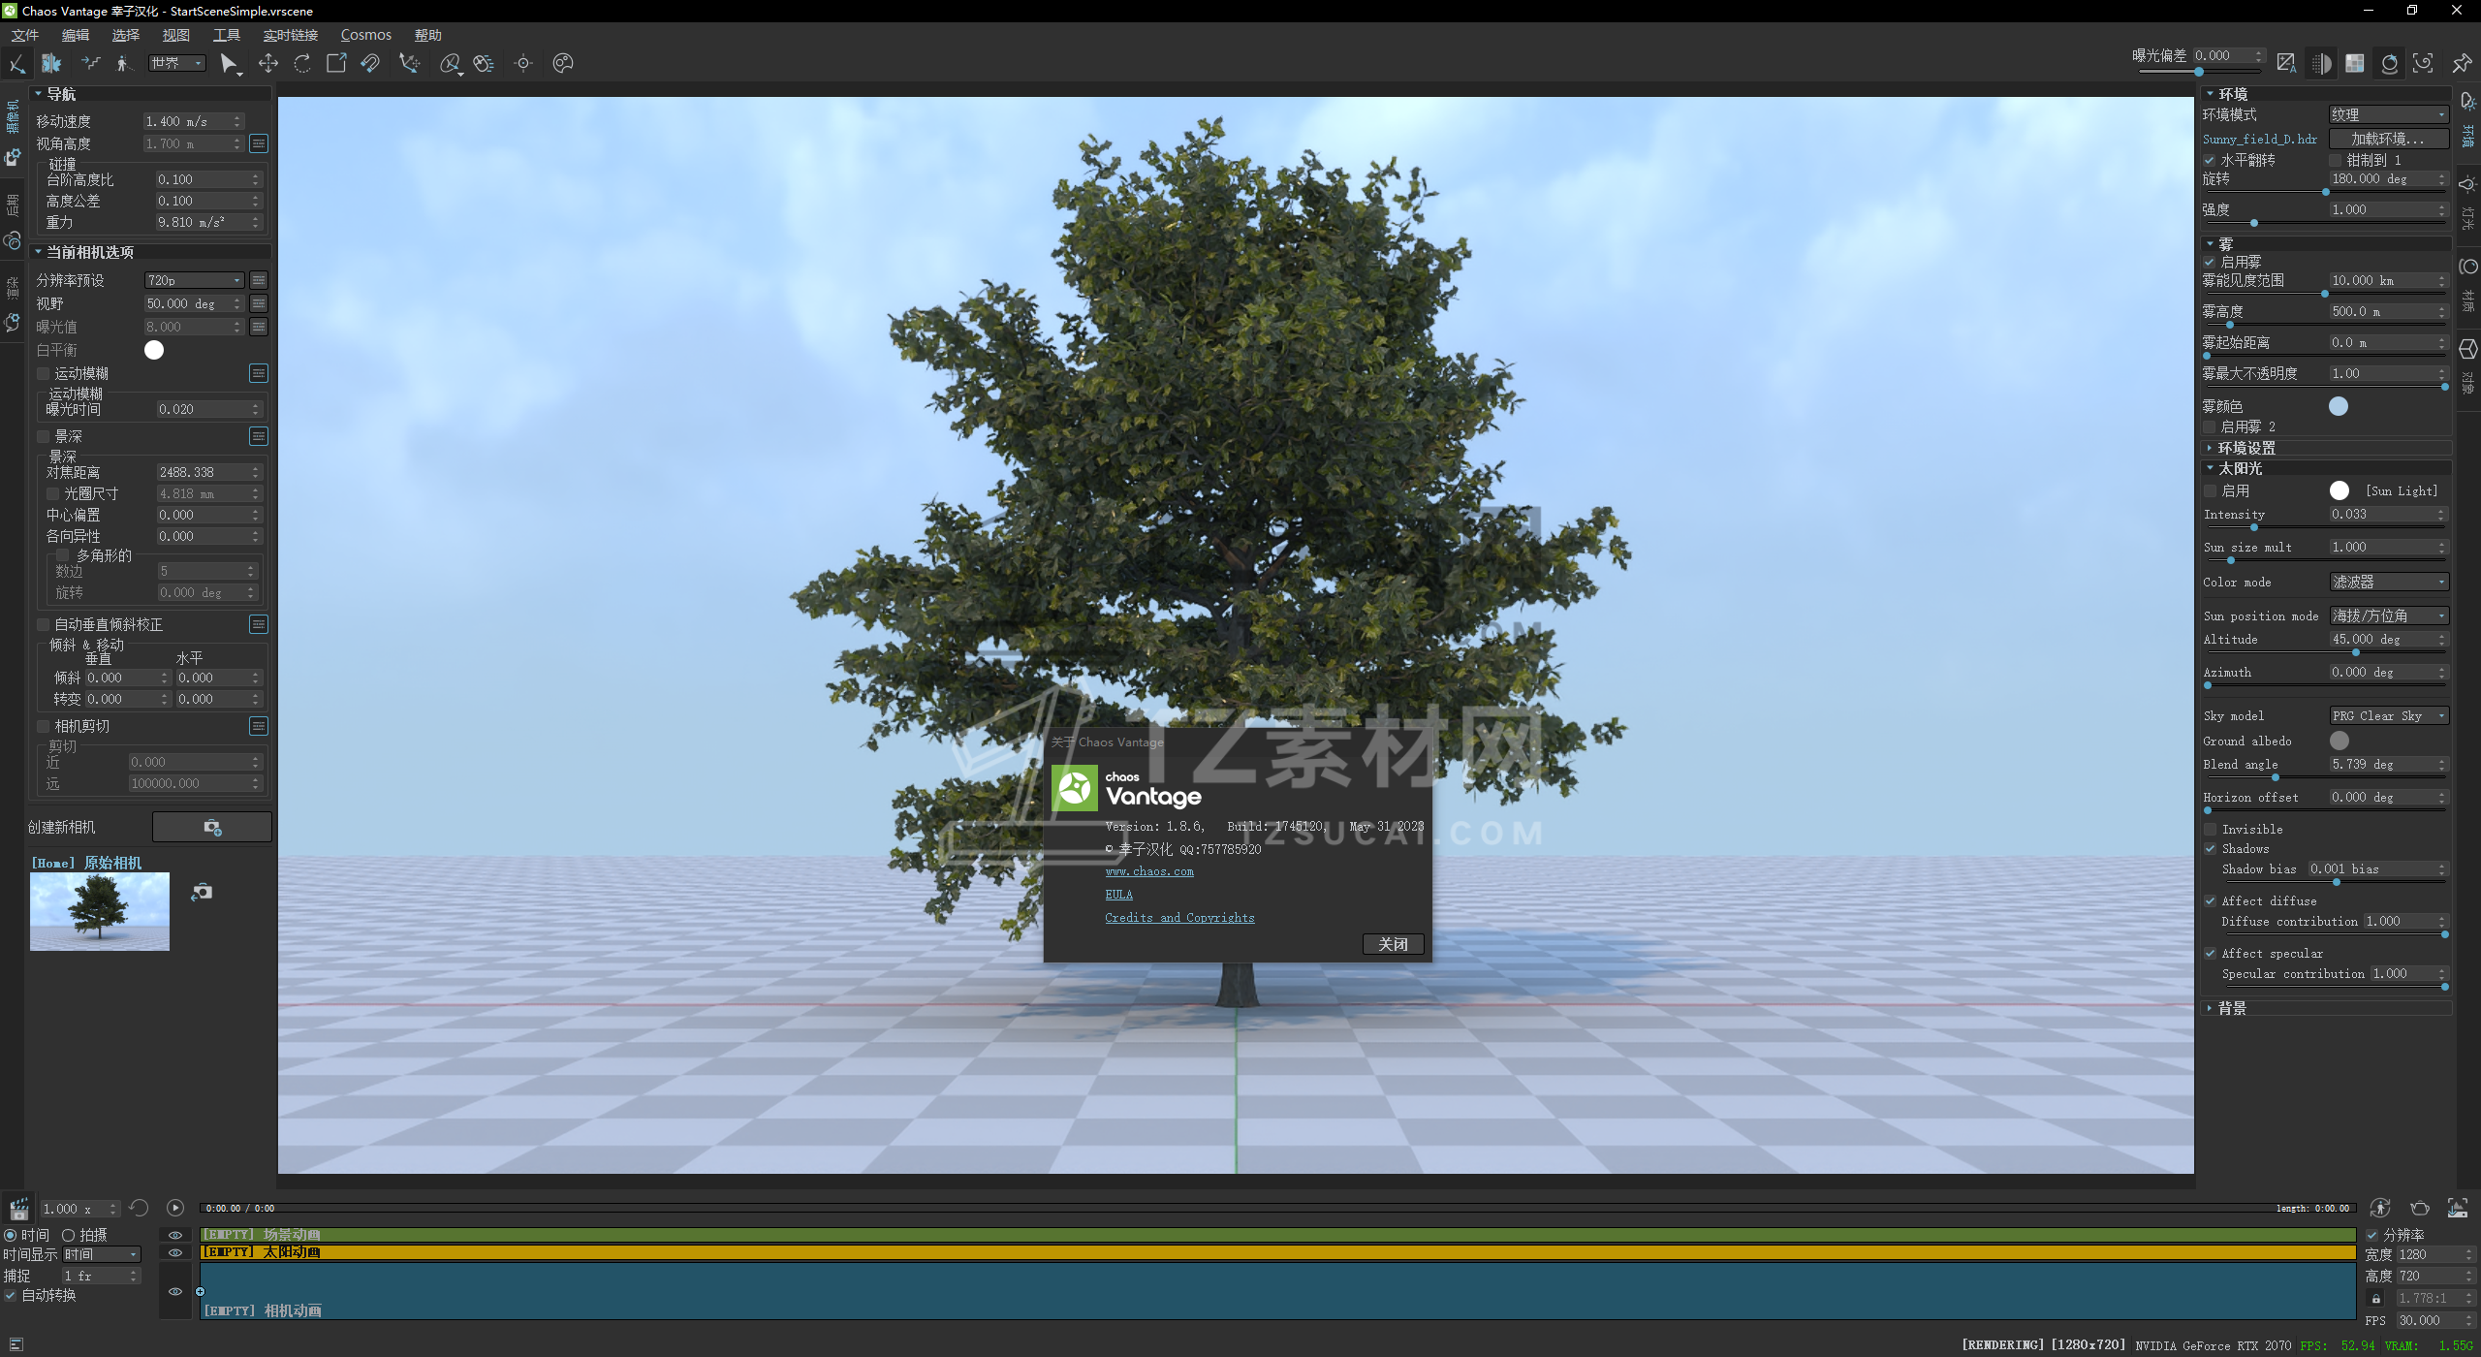2481x1357 pixels.
Task: Select the rotate tool icon
Action: (x=302, y=63)
